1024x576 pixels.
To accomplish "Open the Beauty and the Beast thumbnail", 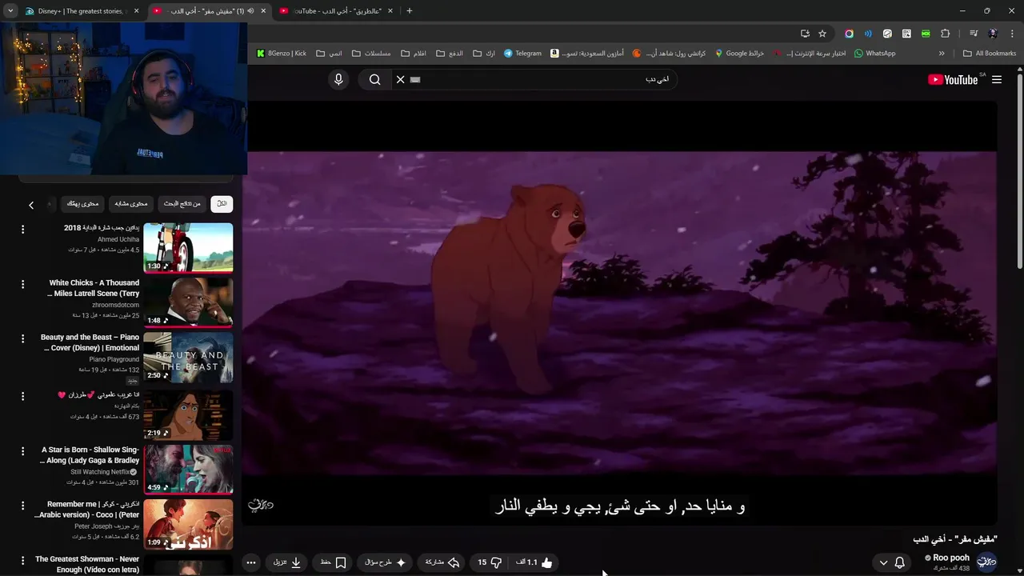I will click(188, 358).
